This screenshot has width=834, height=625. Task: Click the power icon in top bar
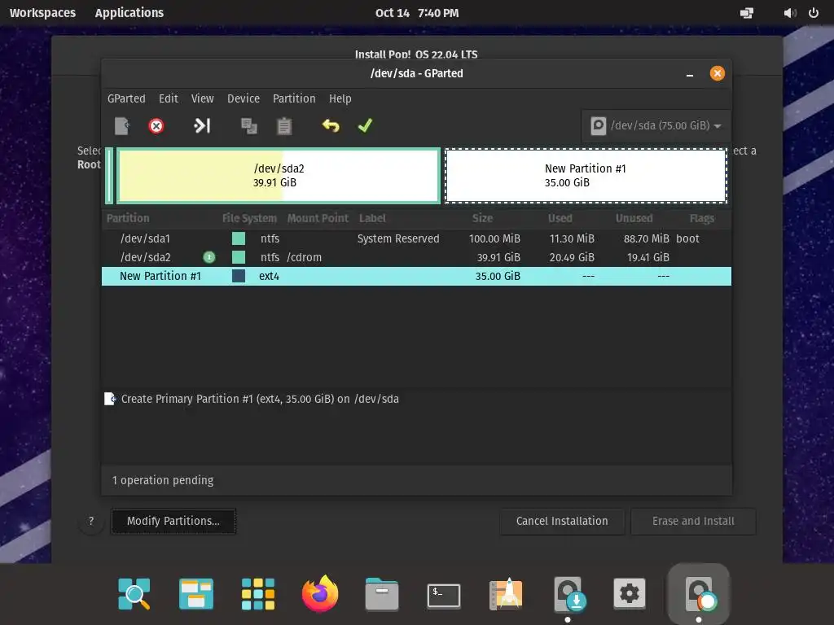(814, 13)
